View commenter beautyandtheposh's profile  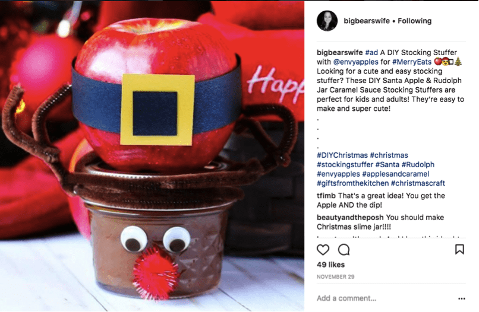coord(350,218)
